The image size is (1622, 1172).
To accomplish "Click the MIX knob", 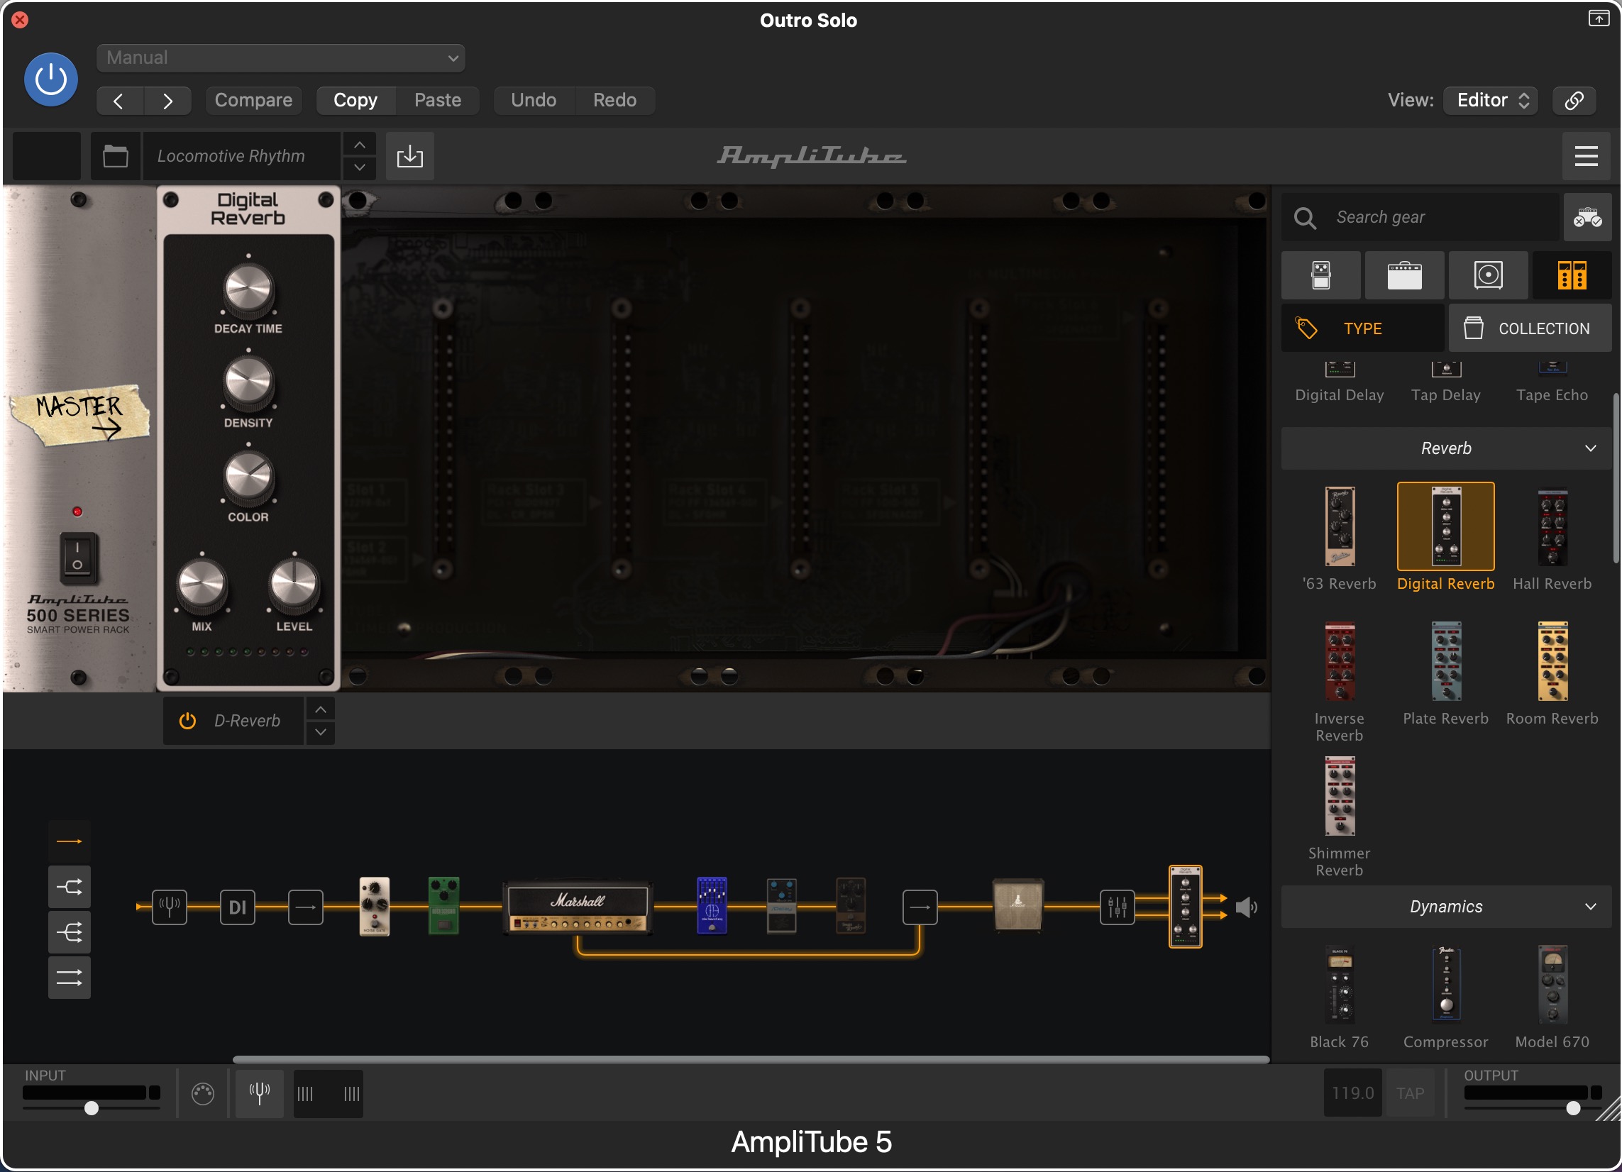I will [x=202, y=585].
